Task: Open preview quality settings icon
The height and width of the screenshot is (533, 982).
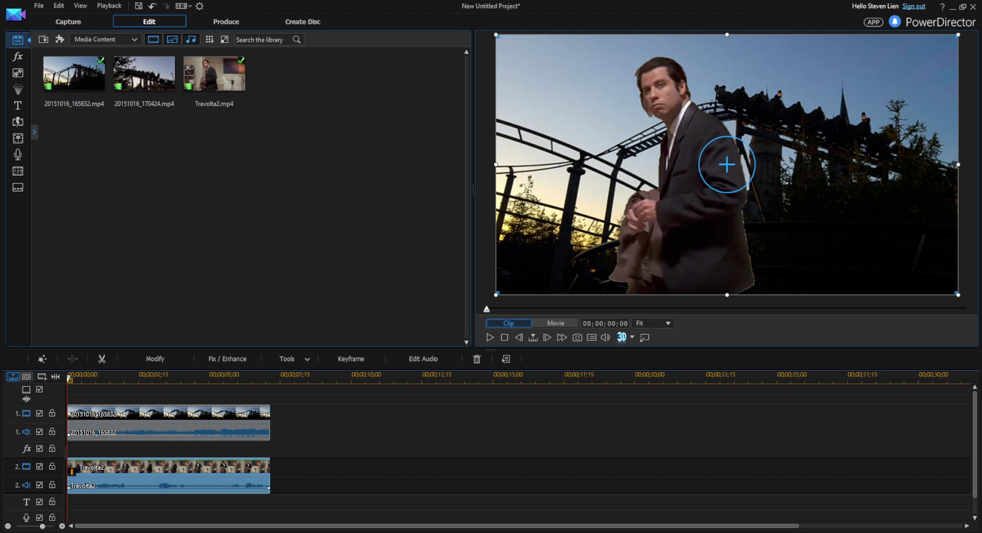Action: point(592,337)
